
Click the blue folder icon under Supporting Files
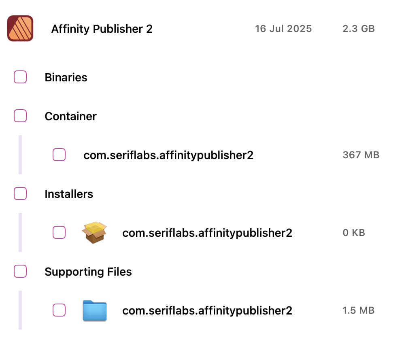(95, 310)
